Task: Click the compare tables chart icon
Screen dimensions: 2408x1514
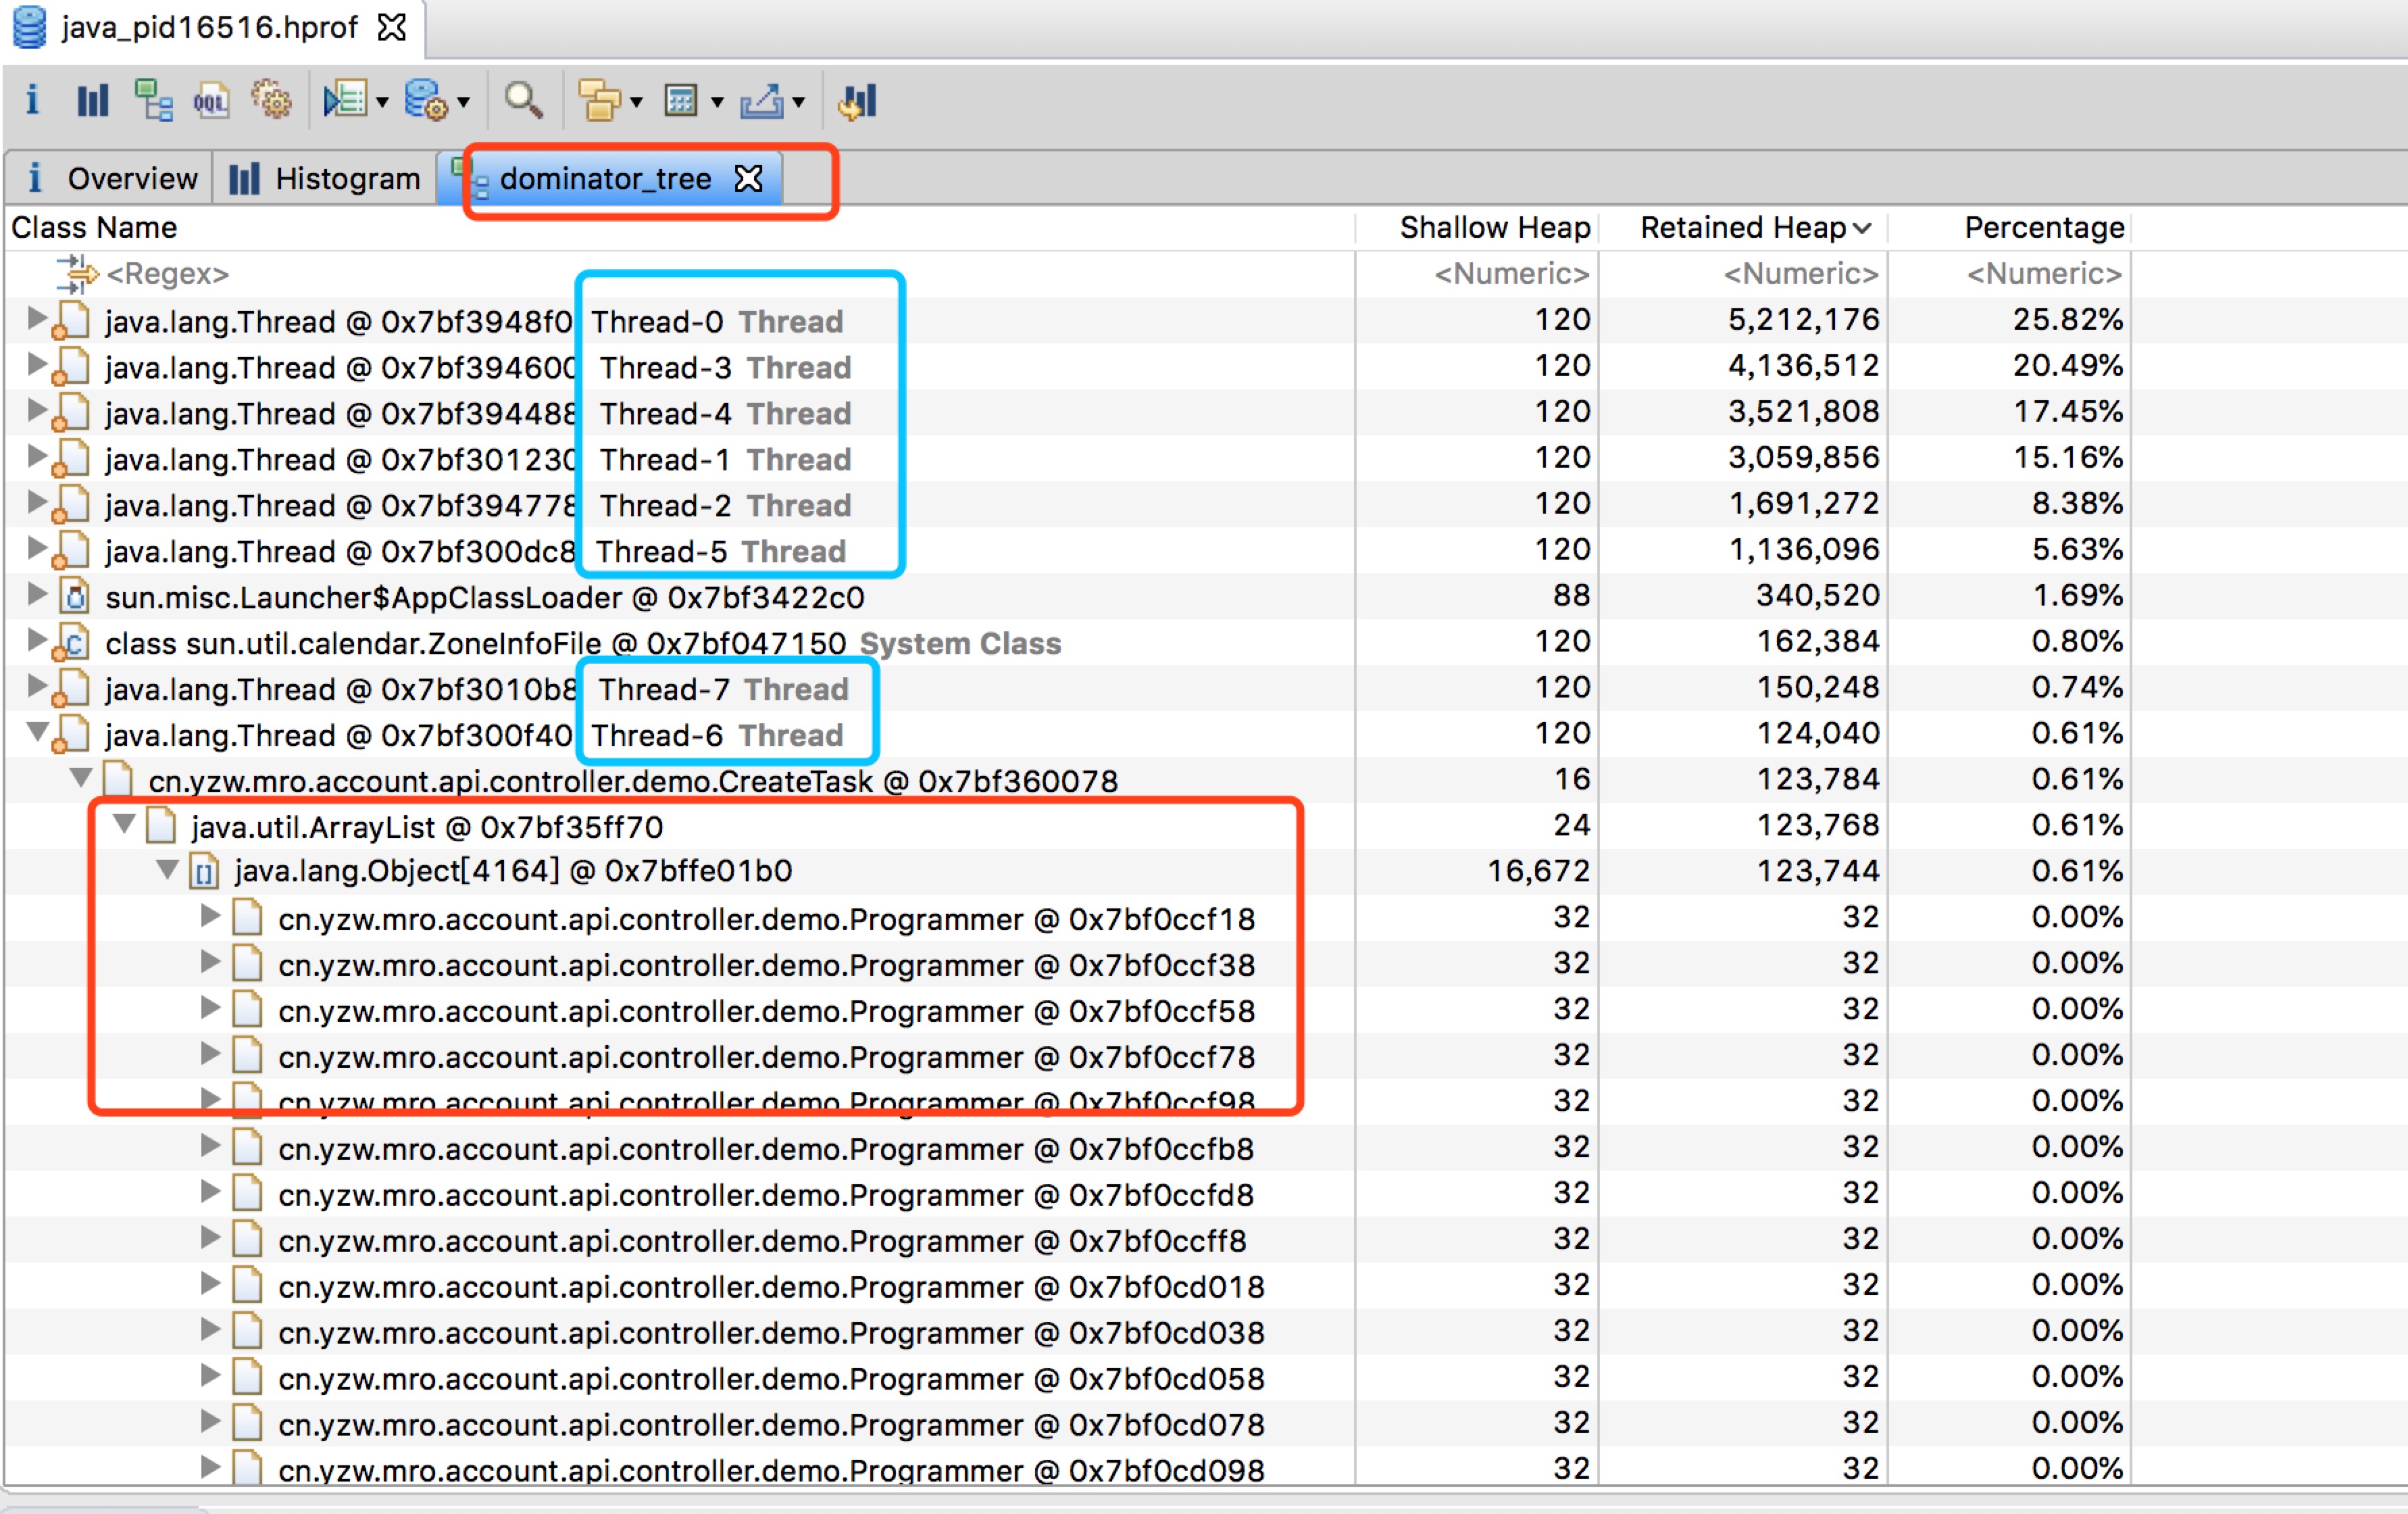Action: pyautogui.click(x=858, y=101)
